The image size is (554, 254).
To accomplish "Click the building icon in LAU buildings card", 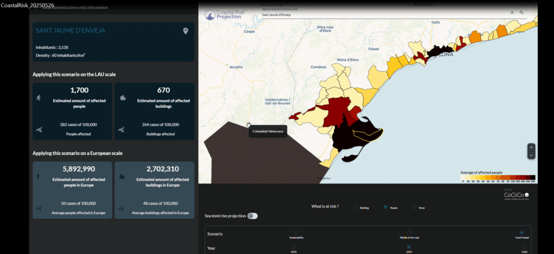I will (123, 97).
